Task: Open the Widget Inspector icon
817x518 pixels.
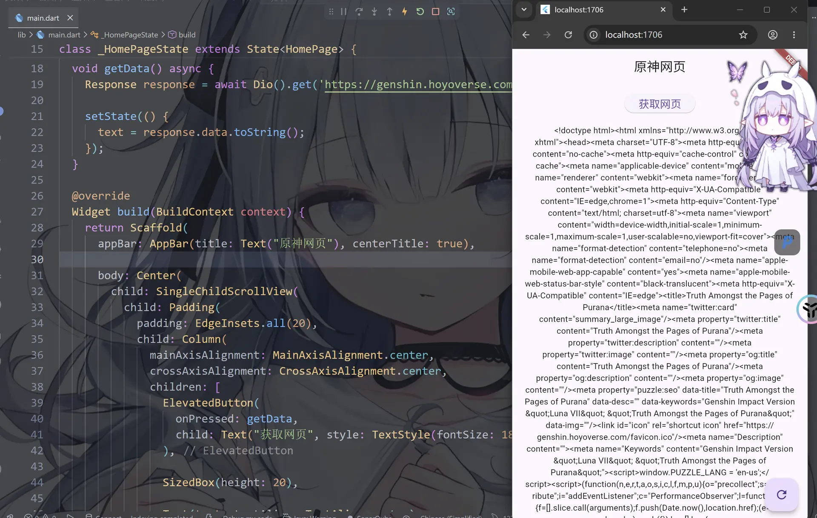Action: tap(451, 11)
